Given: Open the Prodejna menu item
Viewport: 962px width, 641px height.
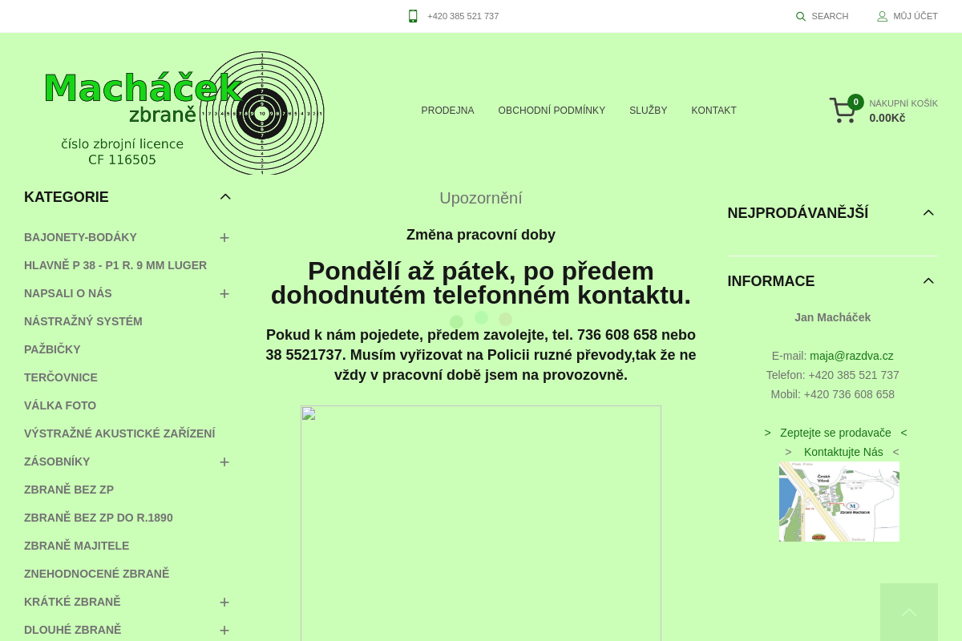Looking at the screenshot, I should 447,111.
